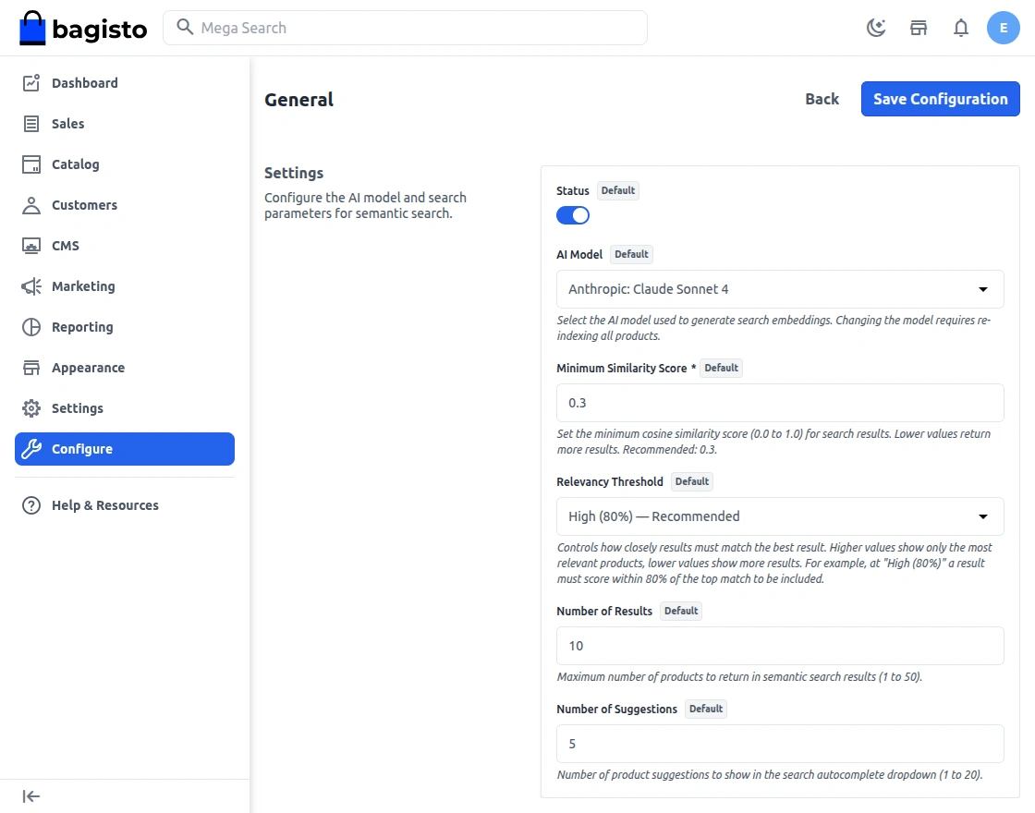Open the AI Model dropdown
The width and height of the screenshot is (1035, 813).
(x=780, y=289)
